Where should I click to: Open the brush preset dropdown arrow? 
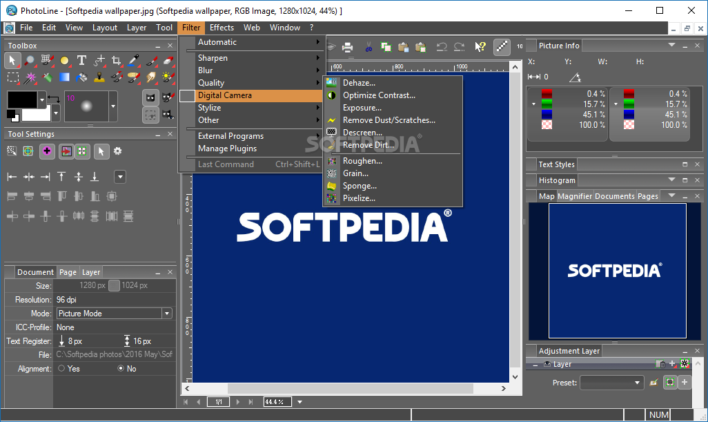113,106
